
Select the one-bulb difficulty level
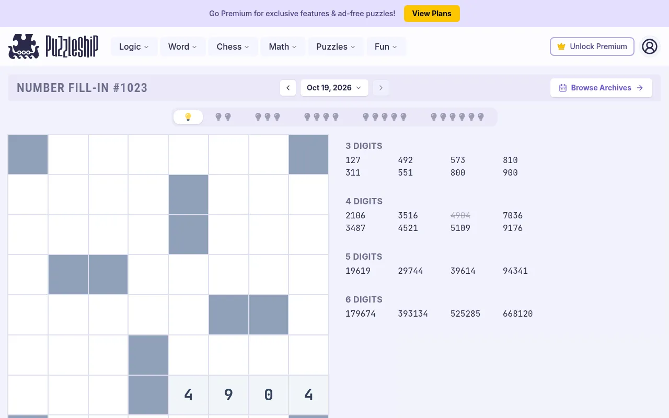[188, 117]
